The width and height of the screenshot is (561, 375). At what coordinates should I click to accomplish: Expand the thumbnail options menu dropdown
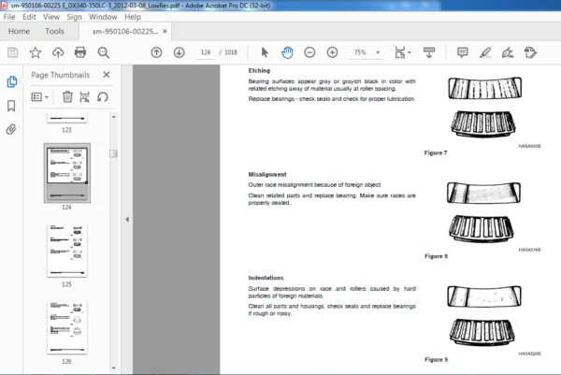[x=40, y=97]
